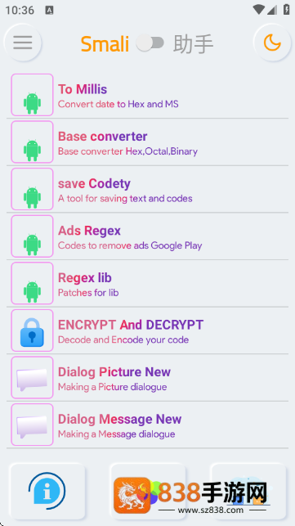Tap the Dialog Message speech bubble icon
The image size is (295, 526).
click(x=32, y=425)
